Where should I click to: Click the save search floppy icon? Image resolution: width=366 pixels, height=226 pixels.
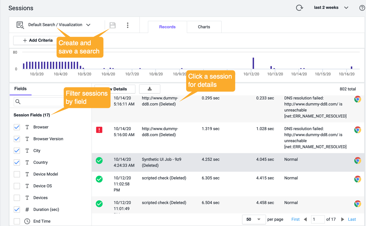(113, 25)
